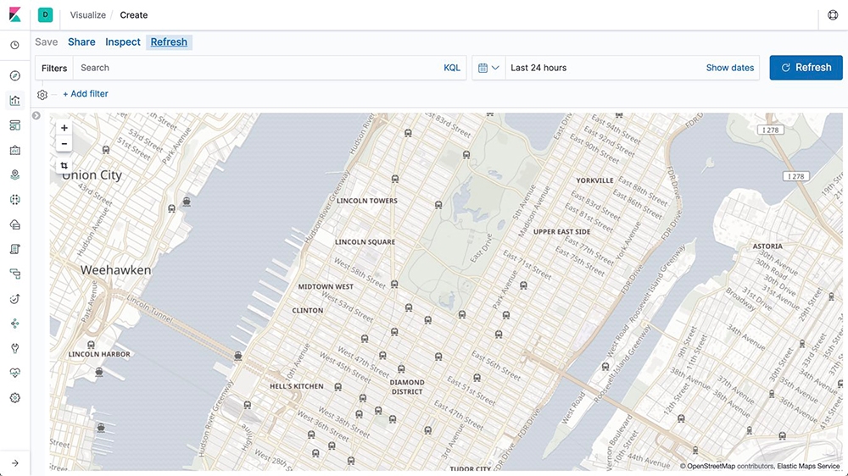
Task: Click the station marker above Lincoln Harbor label
Action: coord(91,345)
